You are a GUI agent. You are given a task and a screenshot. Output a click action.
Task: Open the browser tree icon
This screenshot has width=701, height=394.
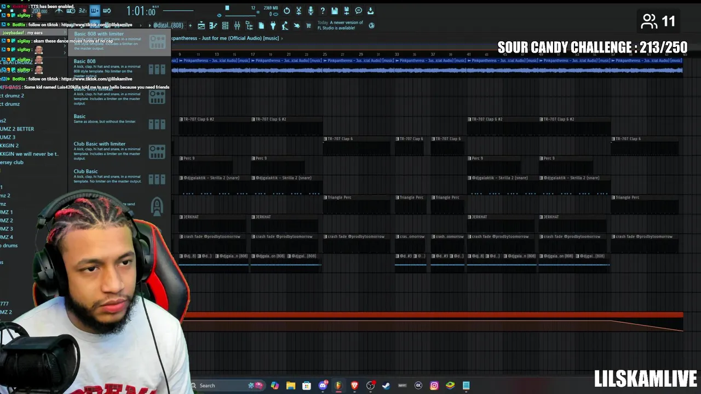[x=249, y=26]
